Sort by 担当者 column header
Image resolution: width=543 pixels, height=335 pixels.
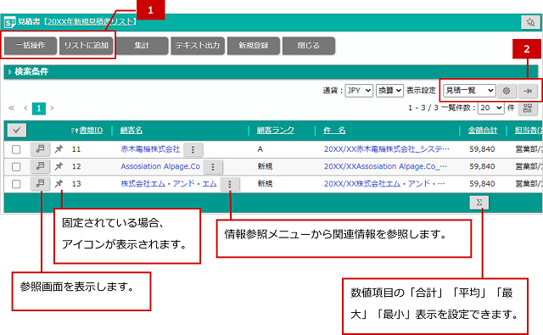(x=528, y=131)
